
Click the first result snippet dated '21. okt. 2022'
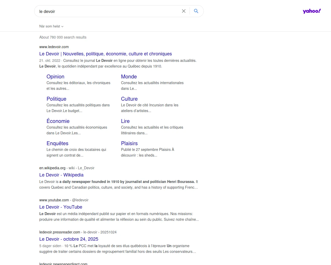(x=118, y=63)
